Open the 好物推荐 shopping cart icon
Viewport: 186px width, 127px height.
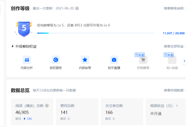(143, 60)
